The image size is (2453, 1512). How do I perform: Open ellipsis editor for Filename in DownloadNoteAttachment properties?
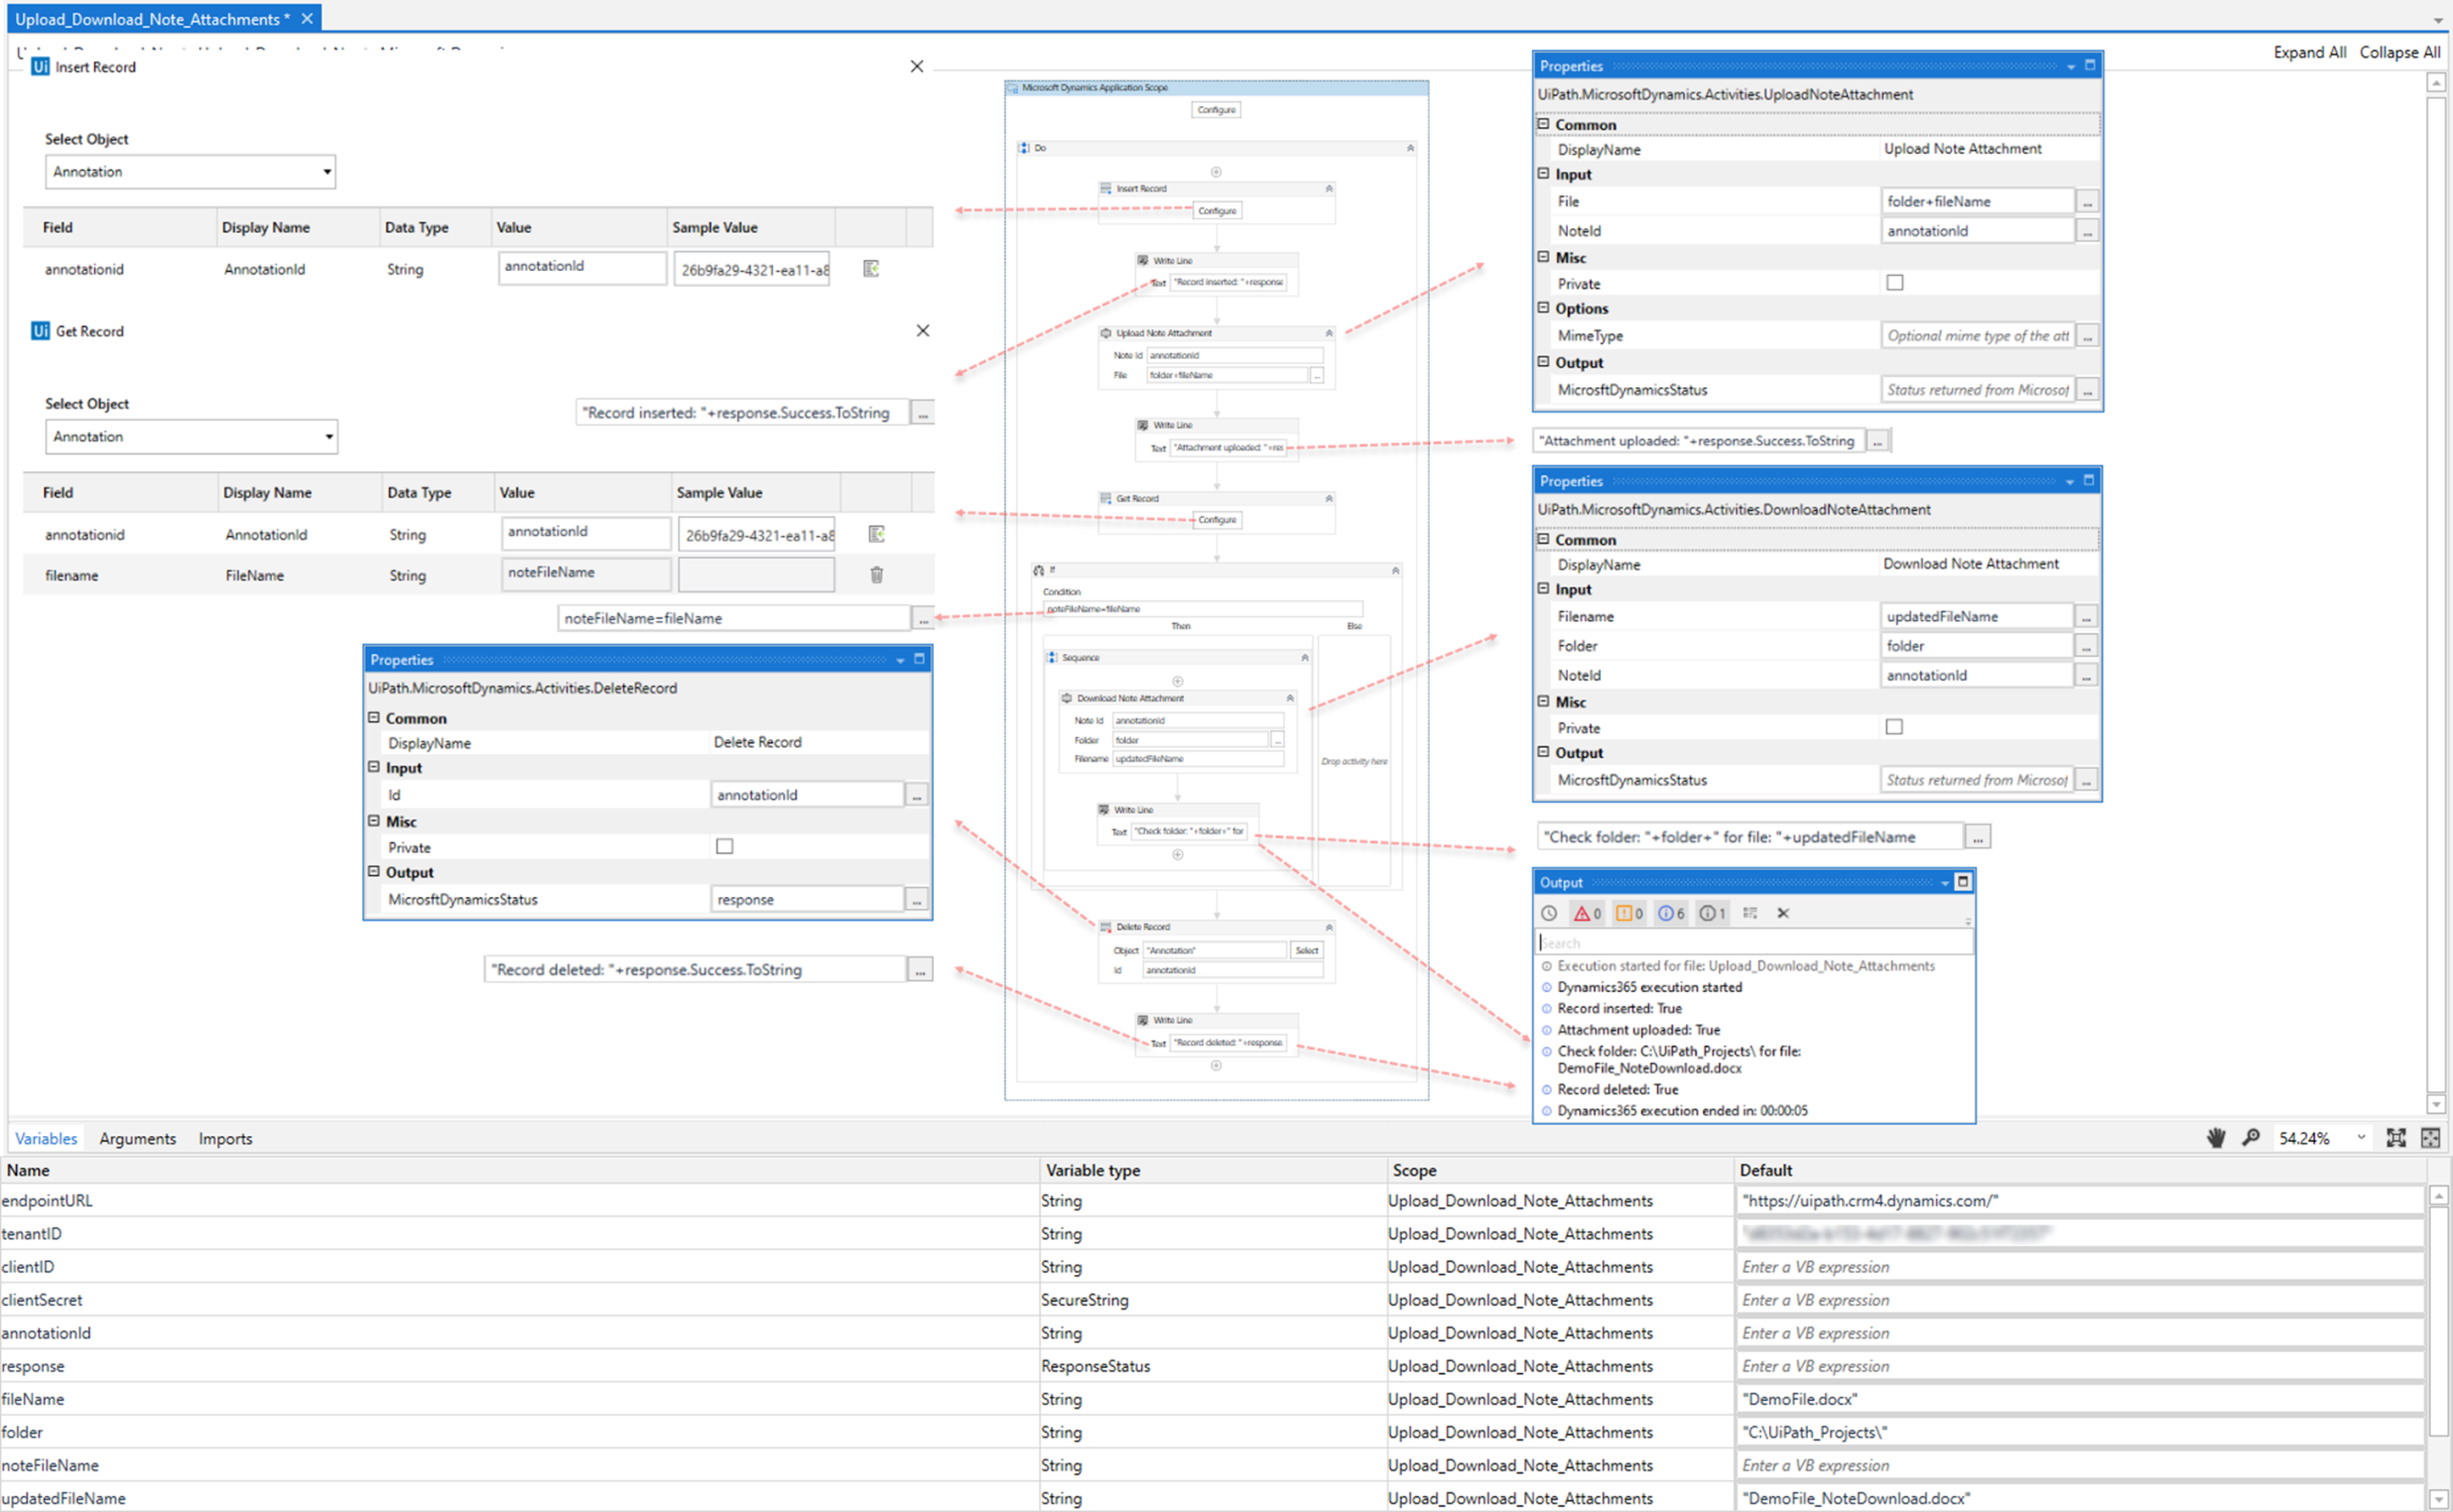[2086, 617]
